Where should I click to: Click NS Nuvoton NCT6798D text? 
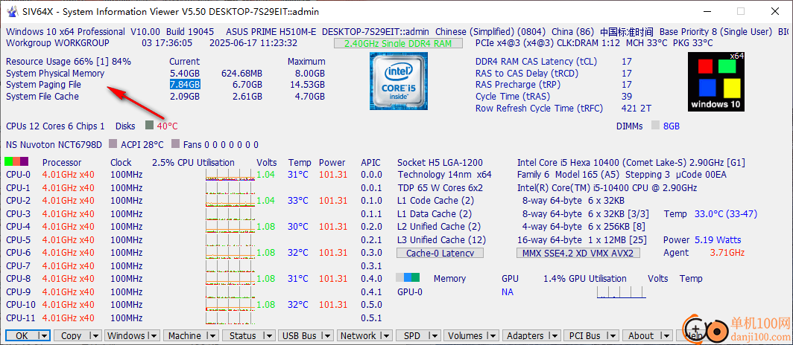tap(54, 145)
